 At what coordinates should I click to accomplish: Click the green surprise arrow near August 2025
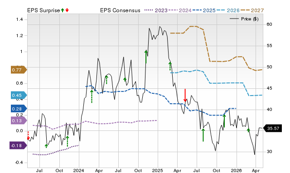(x=203, y=135)
